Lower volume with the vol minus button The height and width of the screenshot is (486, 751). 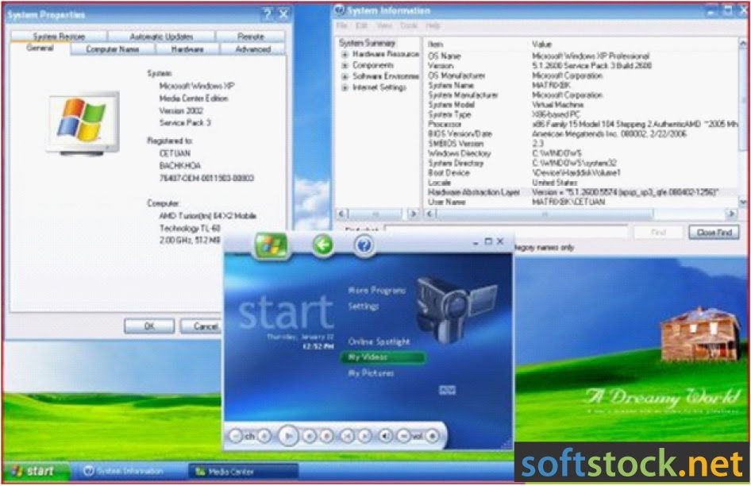point(403,436)
